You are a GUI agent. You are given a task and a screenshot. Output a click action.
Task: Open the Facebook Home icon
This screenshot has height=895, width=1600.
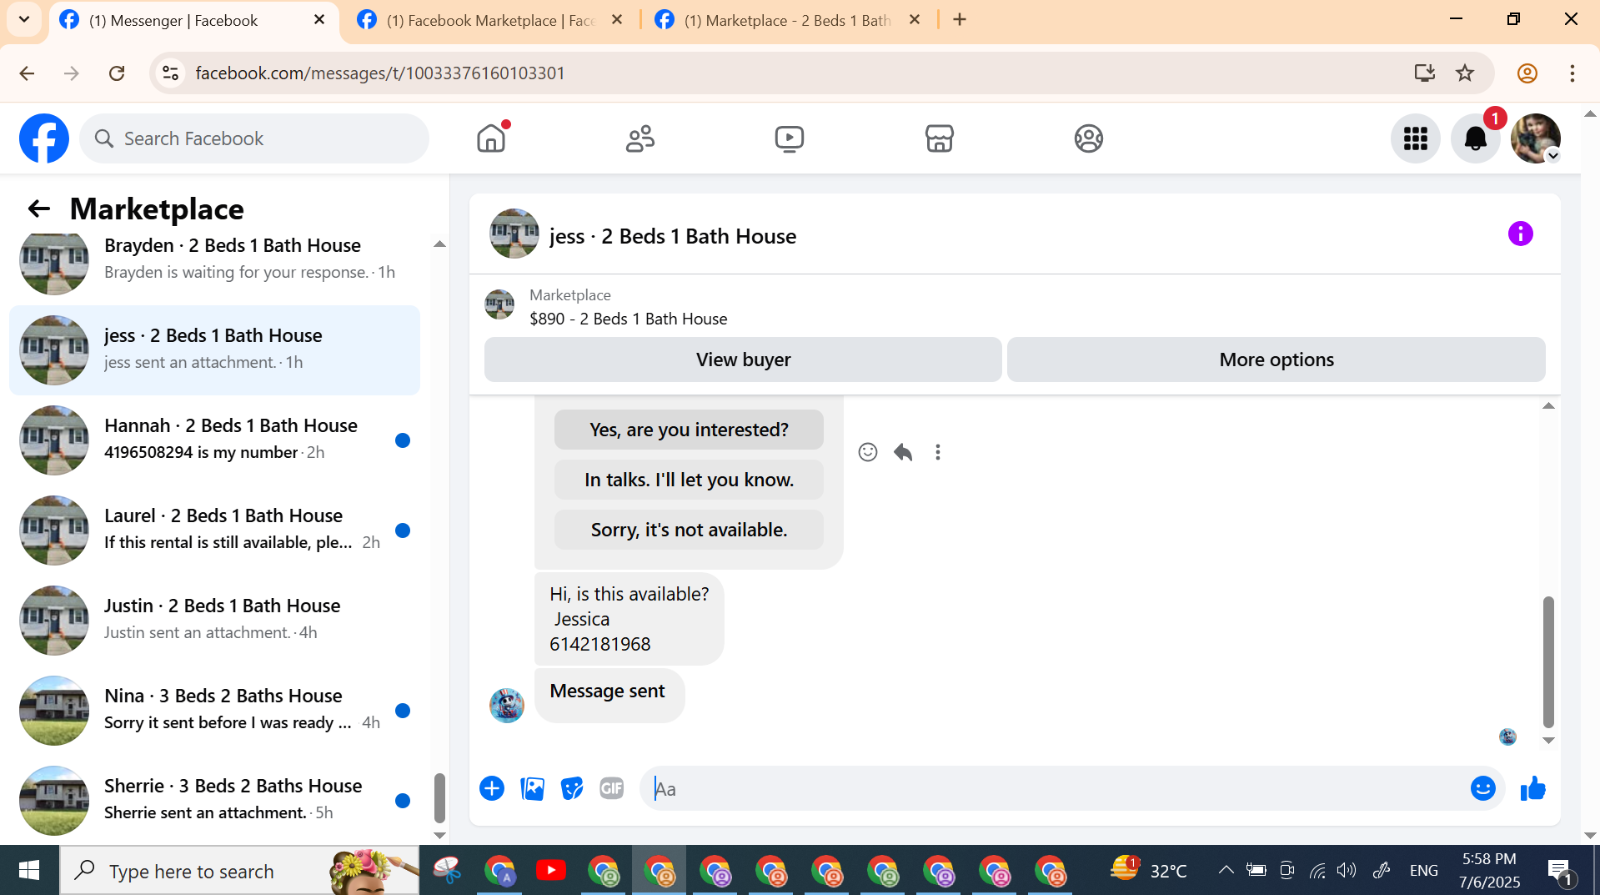point(491,138)
